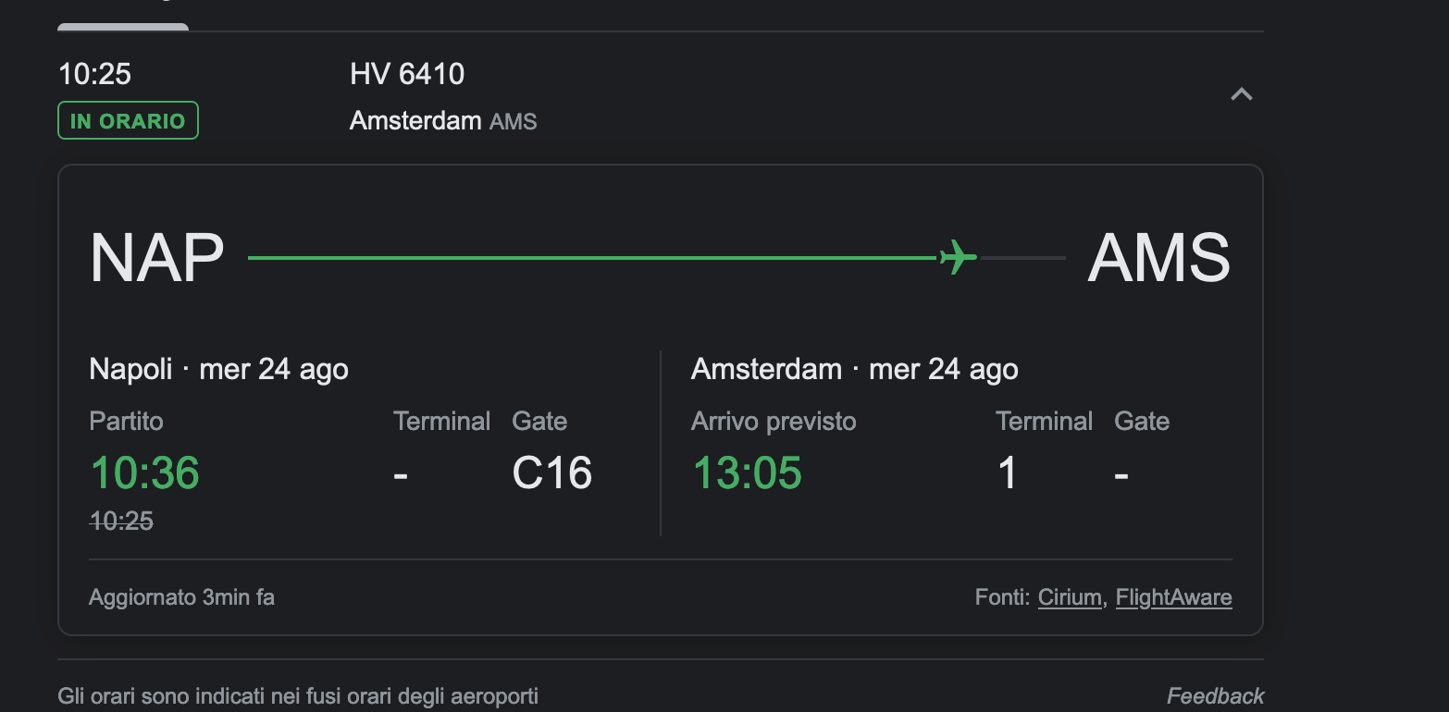Open the FlightAware source link
Image resolution: width=1449 pixels, height=712 pixels.
1173,597
